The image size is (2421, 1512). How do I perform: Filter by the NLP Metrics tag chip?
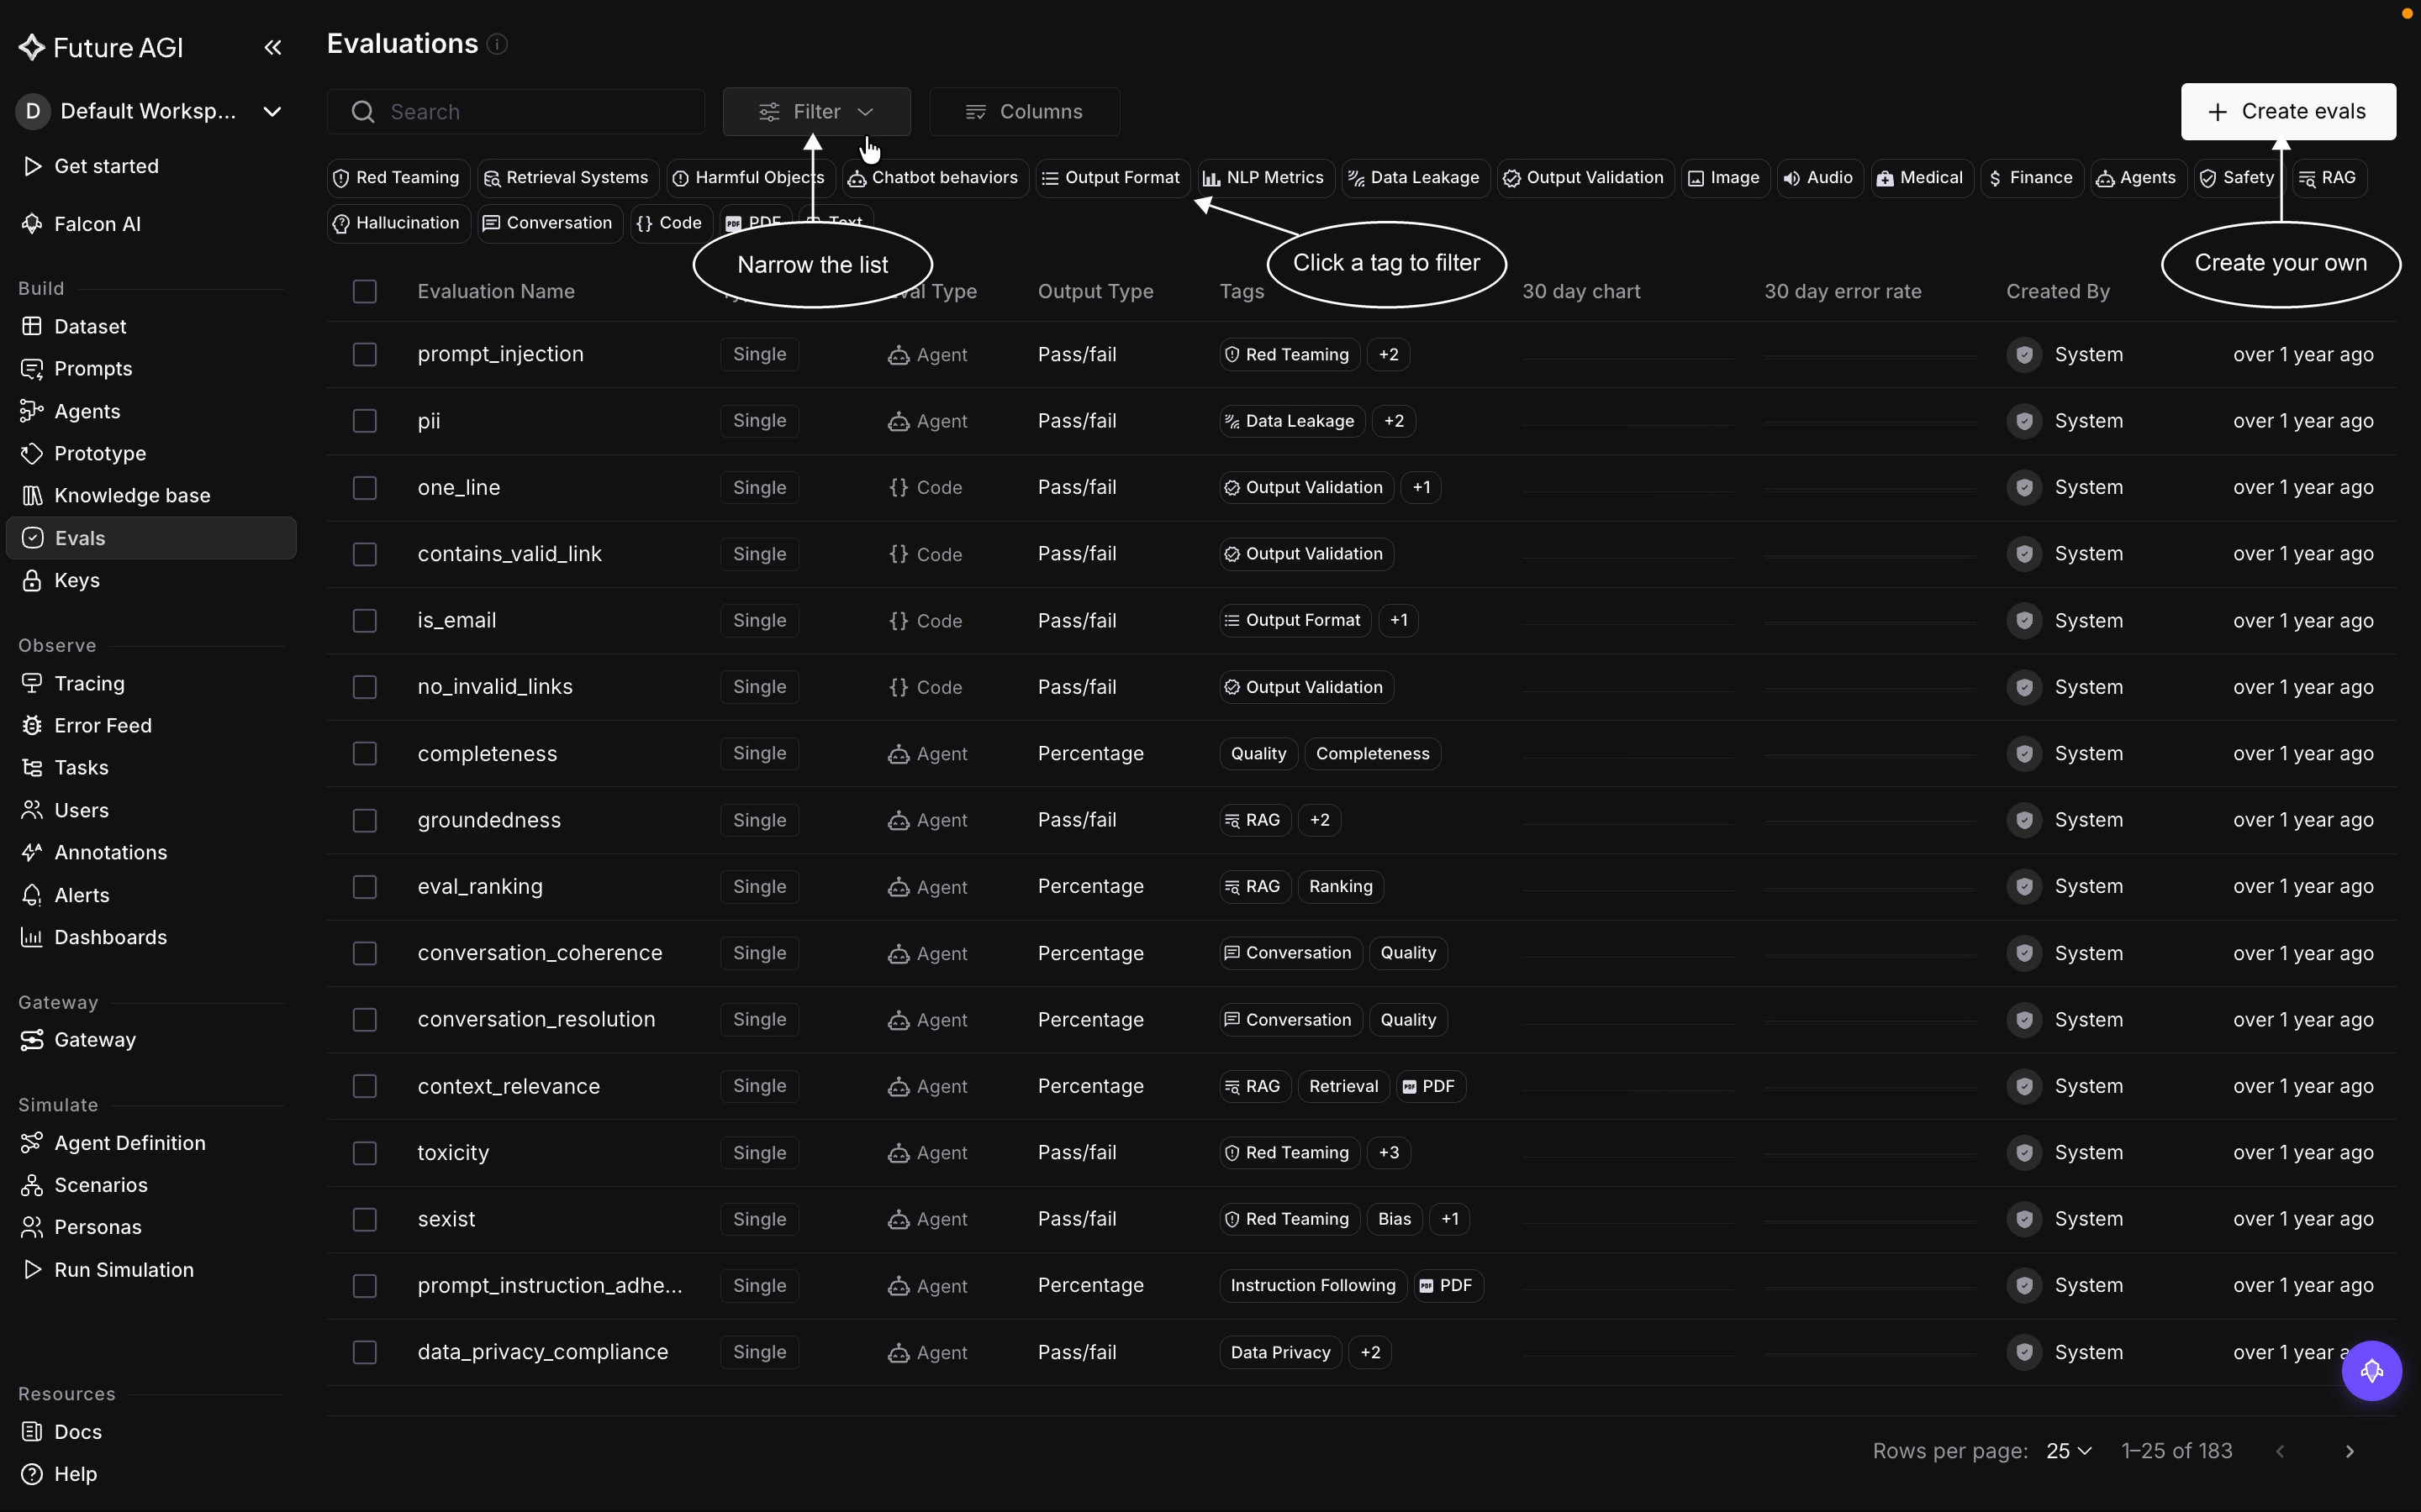coord(1265,178)
